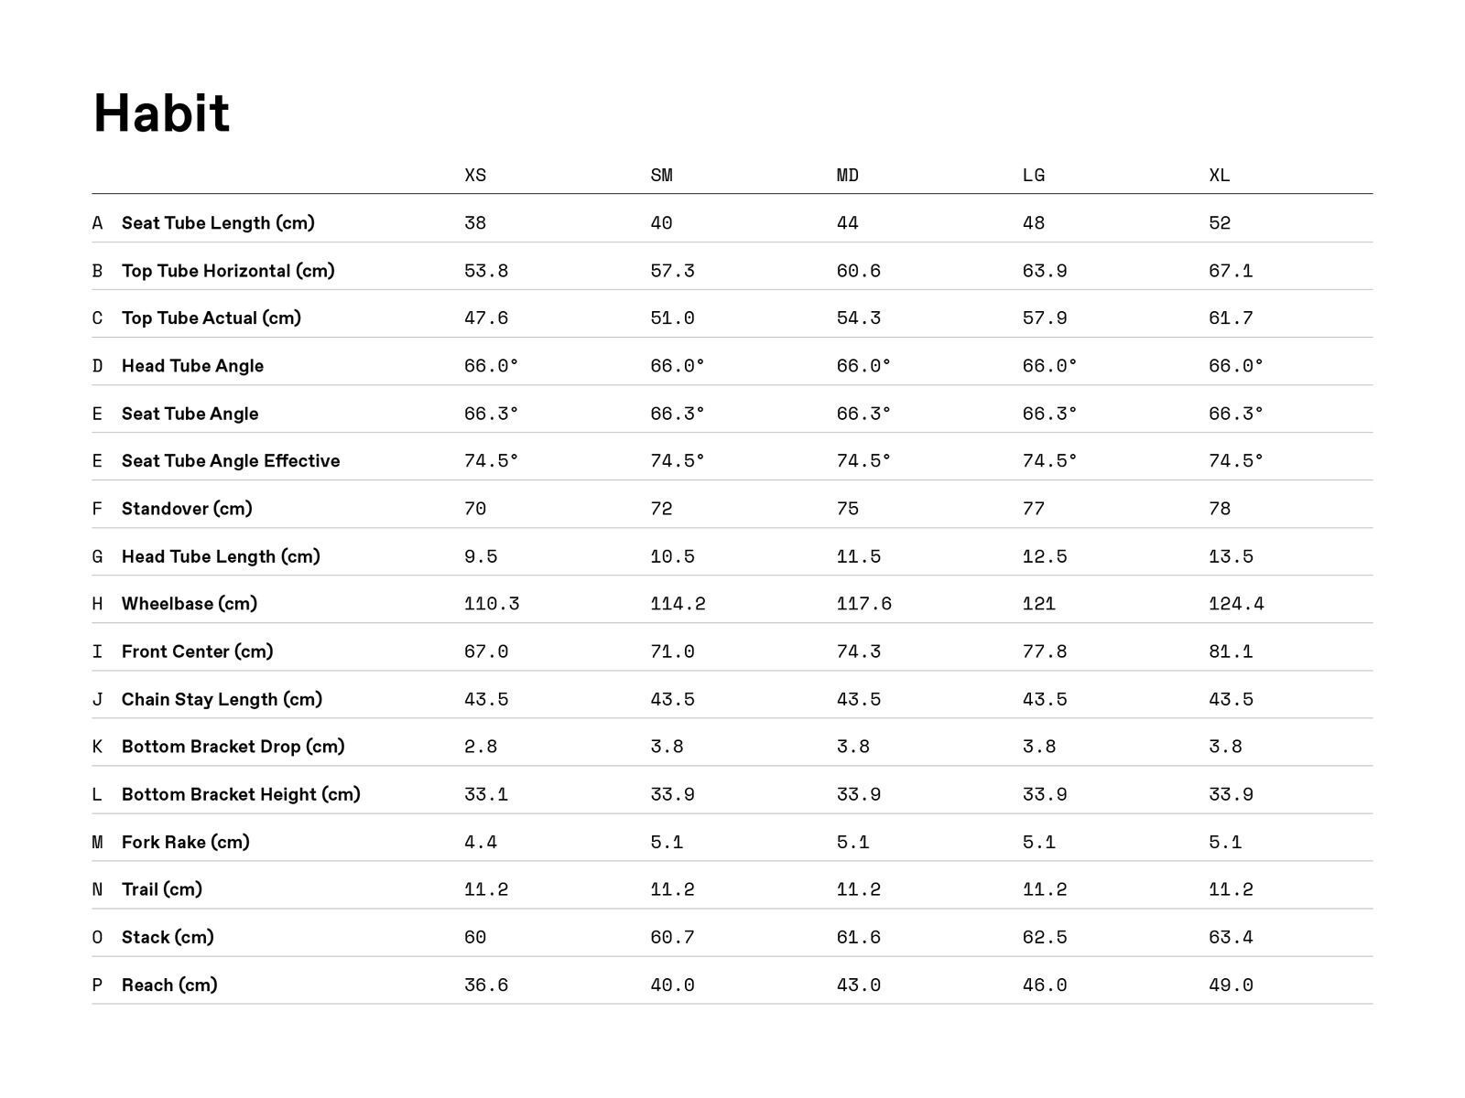Click the Head Tube Angle row label
The height and width of the screenshot is (1098, 1465).
pos(192,366)
